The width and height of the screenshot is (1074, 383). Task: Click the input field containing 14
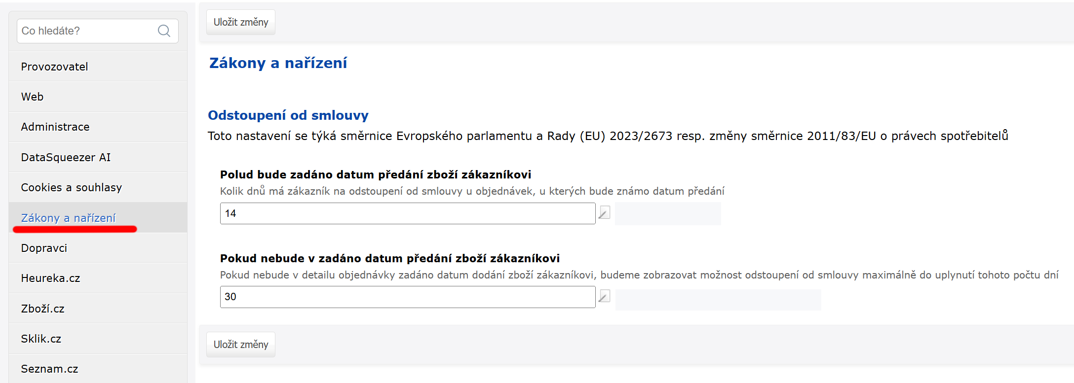408,213
